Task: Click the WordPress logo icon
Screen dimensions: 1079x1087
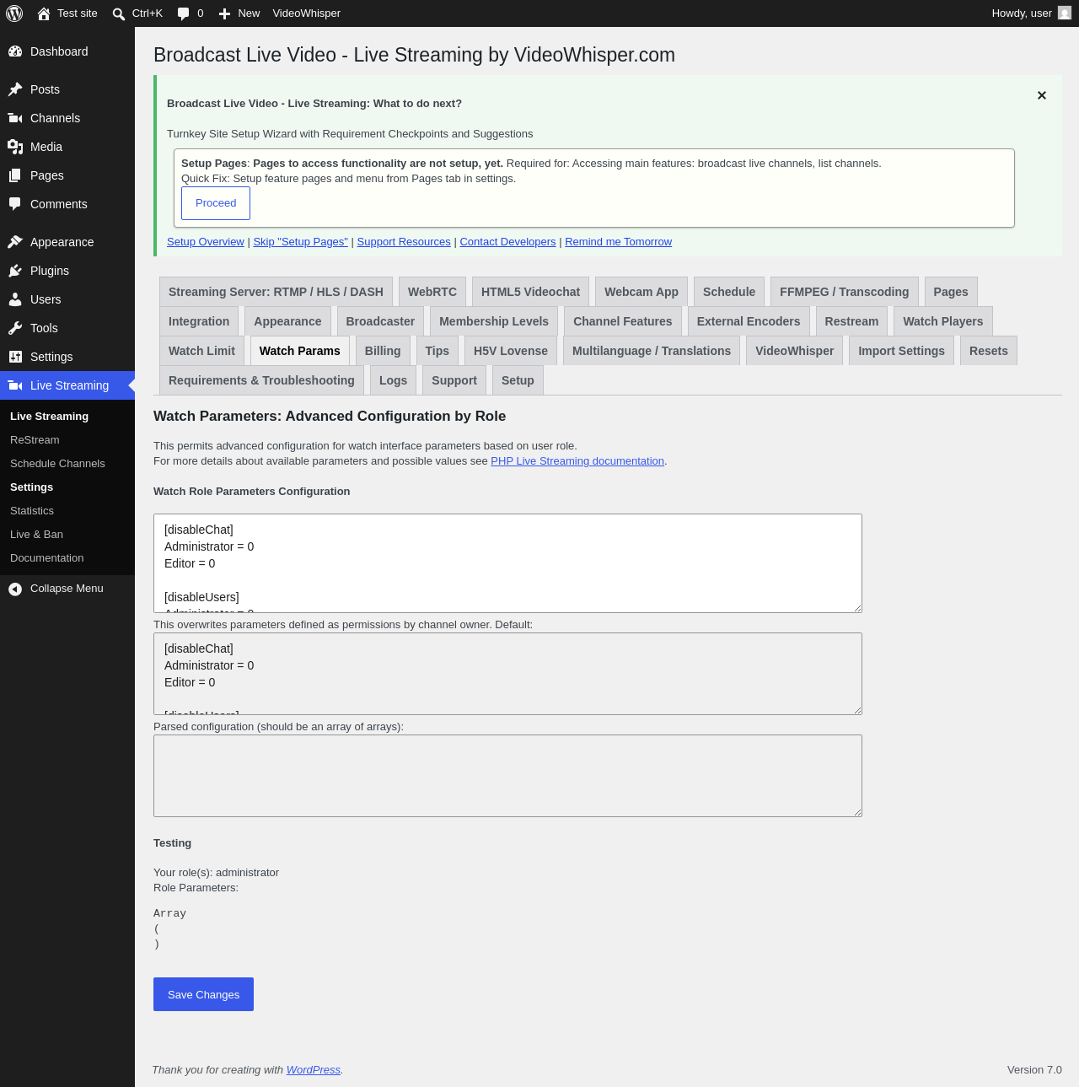Action: [14, 13]
